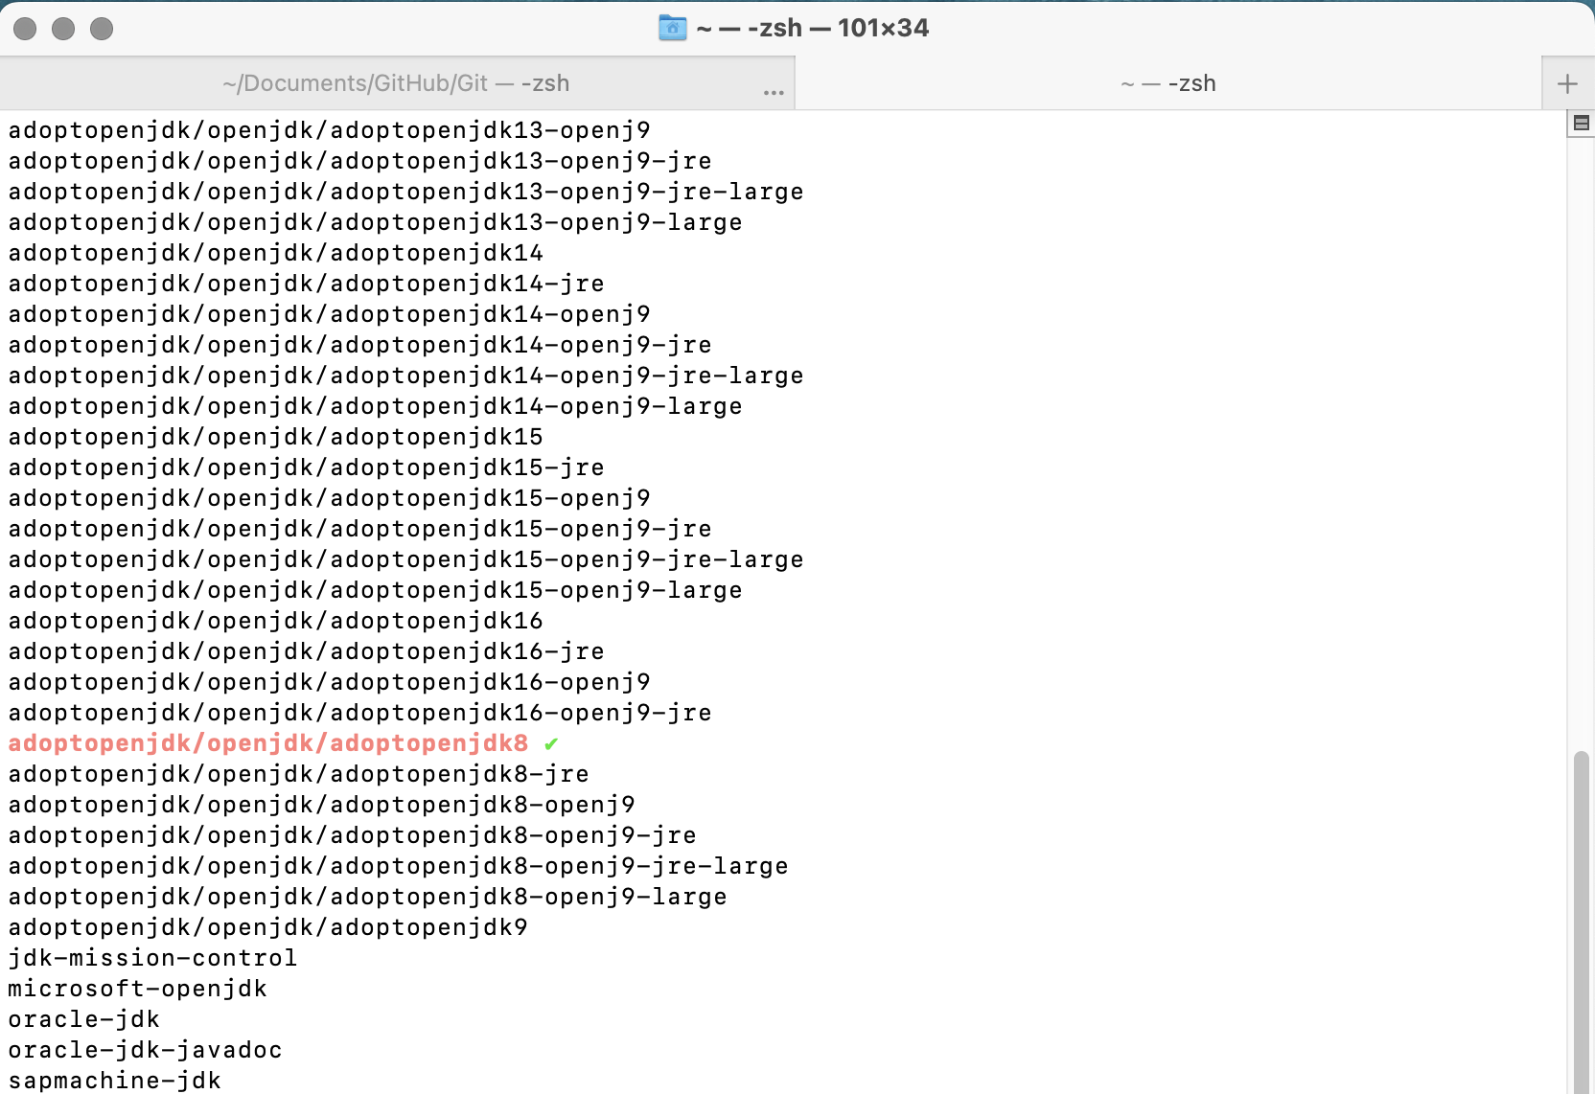
Task: Select the oracle-jdk entry
Action: (x=82, y=1019)
